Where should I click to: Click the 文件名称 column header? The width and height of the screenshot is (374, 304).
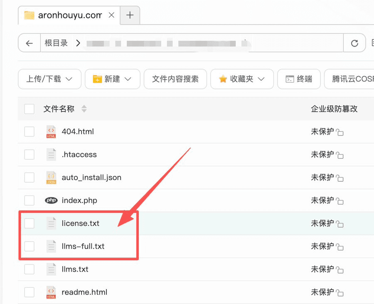tap(59, 109)
